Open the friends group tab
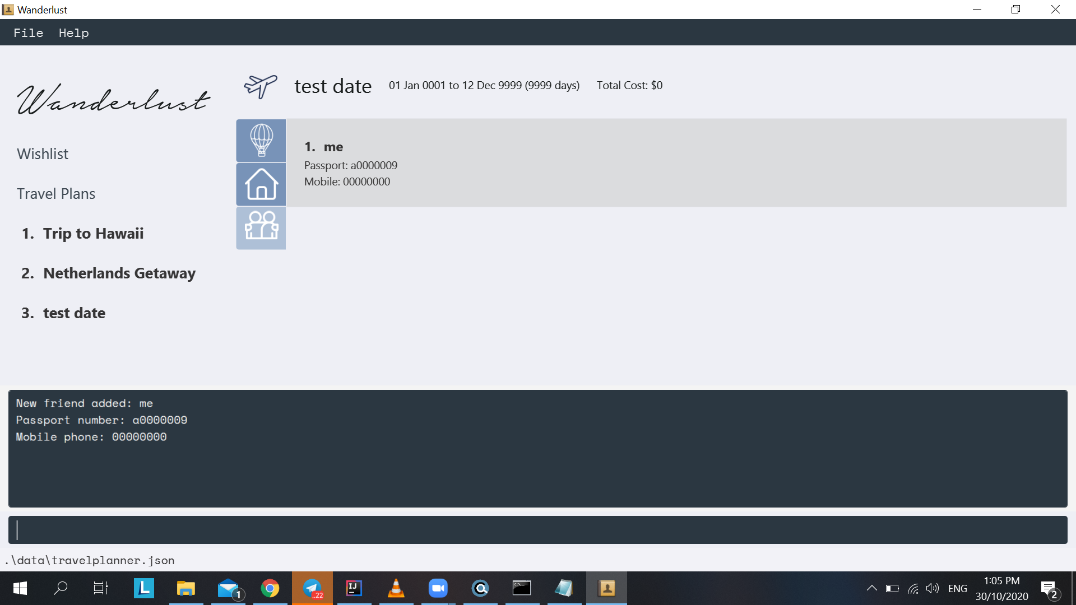Screen dimensions: 1076x605 (261, 228)
